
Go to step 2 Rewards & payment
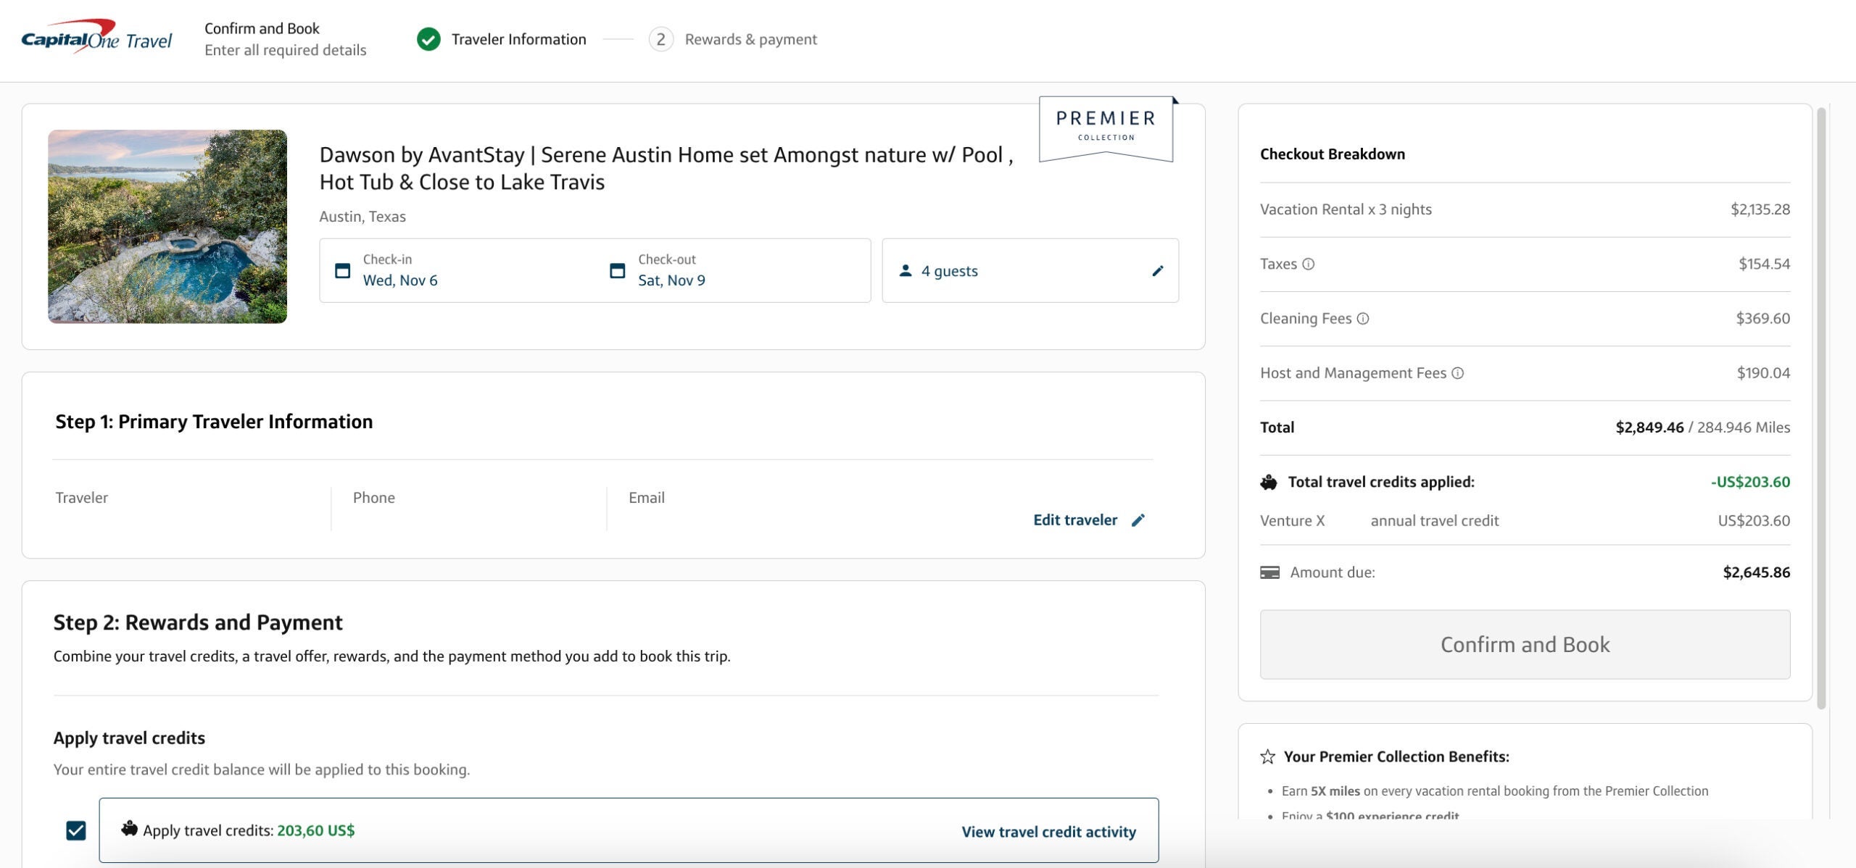pos(750,39)
